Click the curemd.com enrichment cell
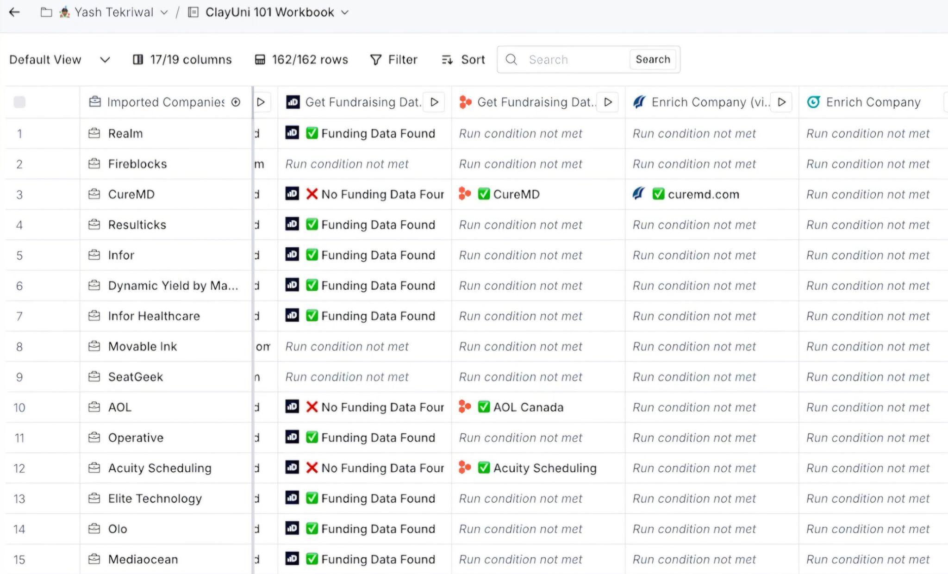 pos(712,194)
